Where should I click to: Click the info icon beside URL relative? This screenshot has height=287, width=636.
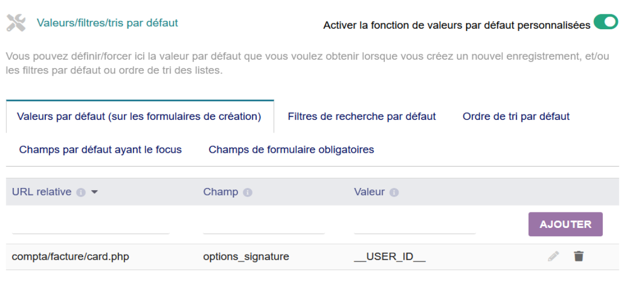81,192
